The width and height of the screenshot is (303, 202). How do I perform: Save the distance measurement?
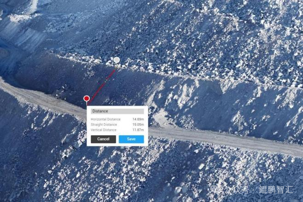(131, 139)
